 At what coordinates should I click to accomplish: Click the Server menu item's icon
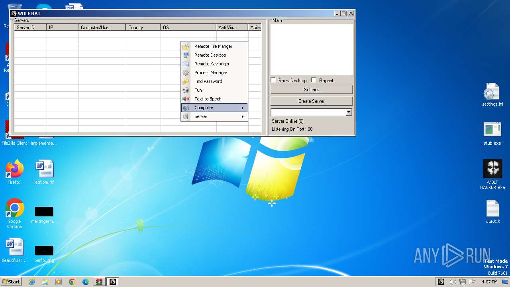[x=186, y=116]
